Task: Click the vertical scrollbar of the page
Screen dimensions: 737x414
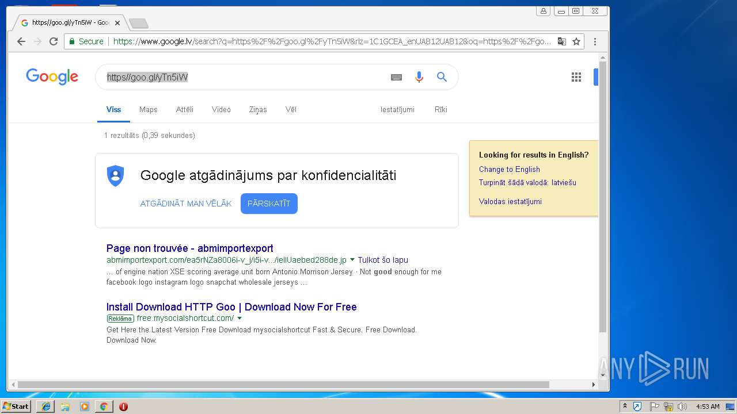Action: click(603, 197)
